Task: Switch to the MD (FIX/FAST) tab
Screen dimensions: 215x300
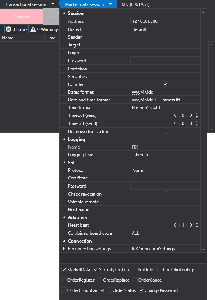Action: [x=135, y=4]
